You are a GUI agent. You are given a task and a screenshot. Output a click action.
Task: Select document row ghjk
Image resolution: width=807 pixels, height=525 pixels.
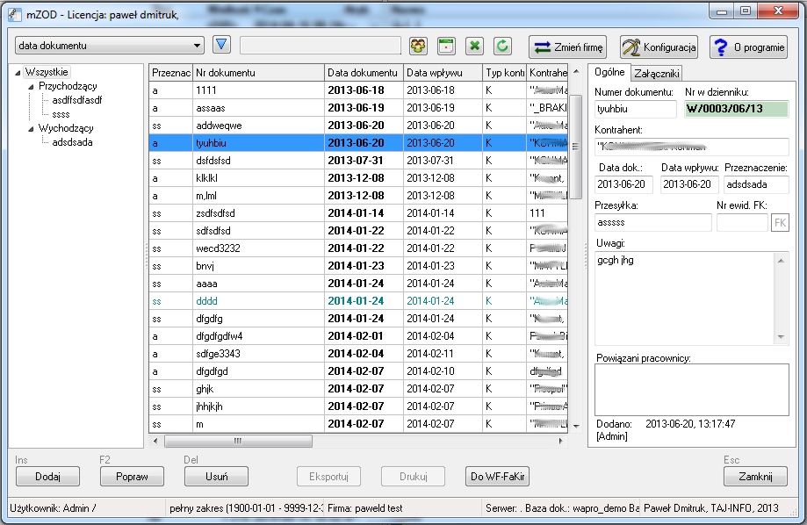point(358,389)
